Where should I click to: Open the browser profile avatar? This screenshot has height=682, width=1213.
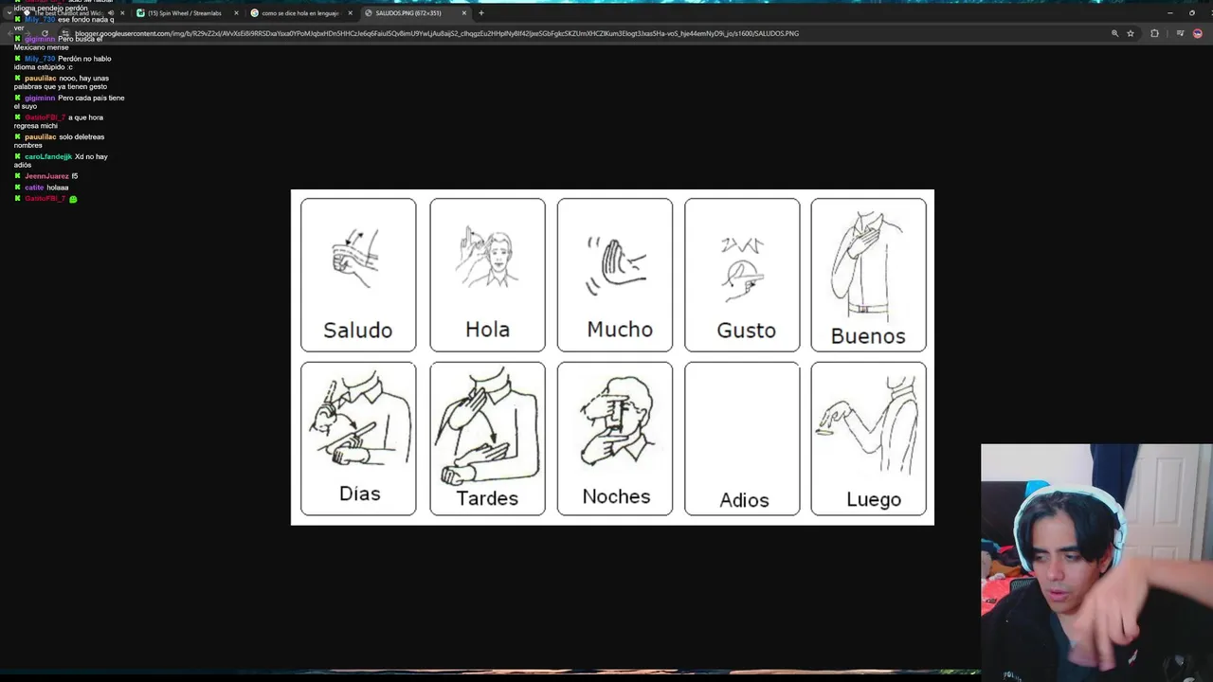1198,33
